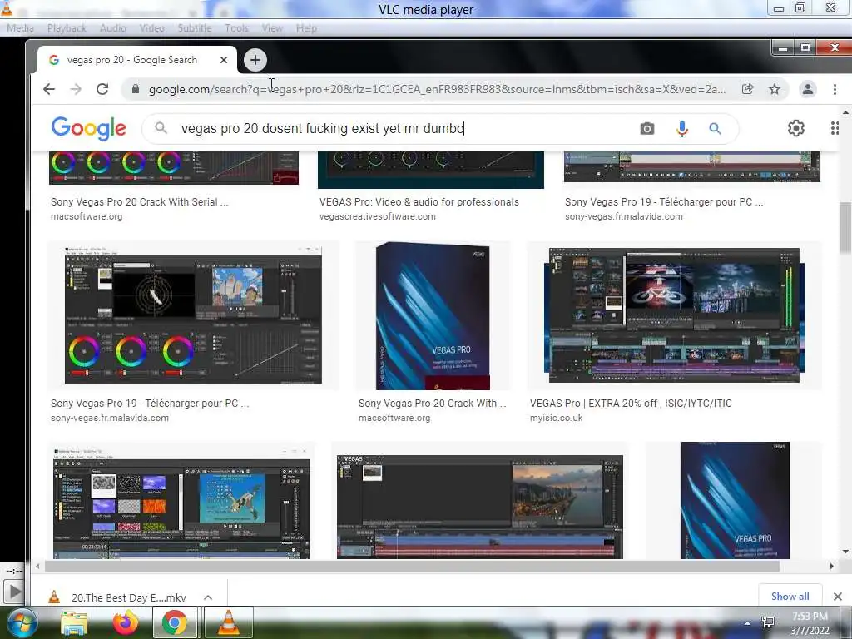
Task: Switch to Chrome in the taskbar
Action: click(x=175, y=622)
